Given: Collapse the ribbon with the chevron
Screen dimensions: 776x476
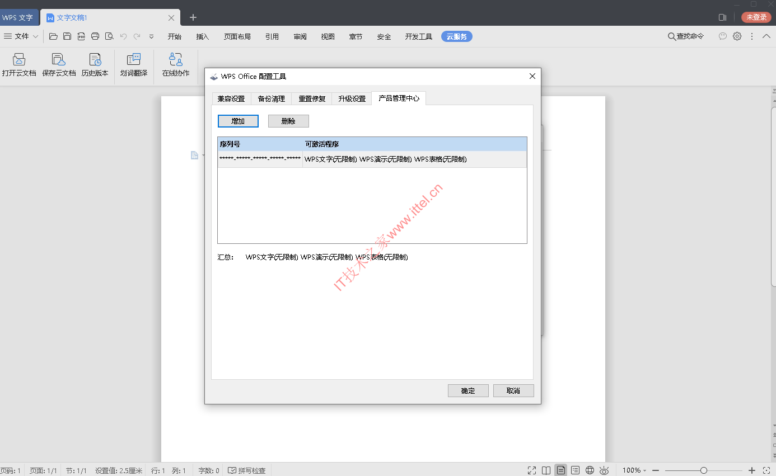Looking at the screenshot, I should (x=766, y=36).
